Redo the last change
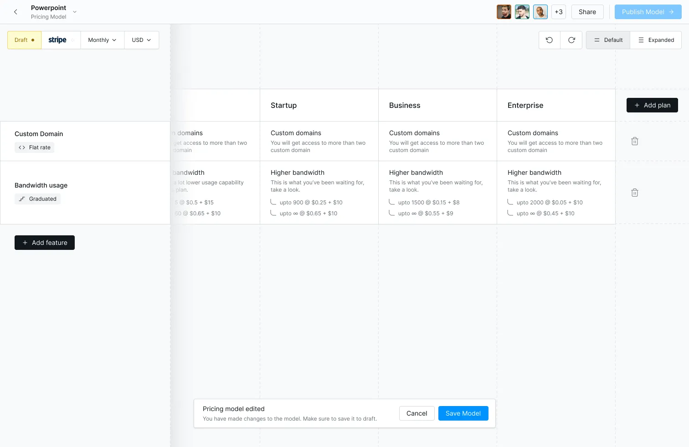 [571, 40]
